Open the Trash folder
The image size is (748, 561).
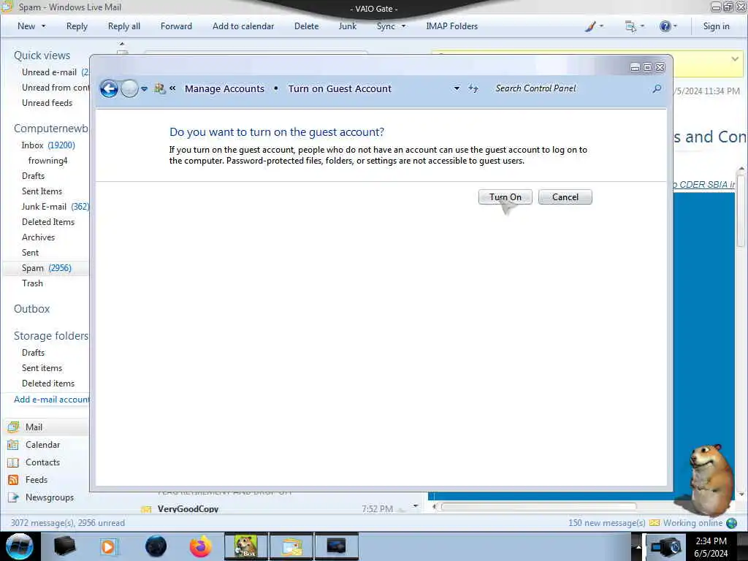(32, 283)
